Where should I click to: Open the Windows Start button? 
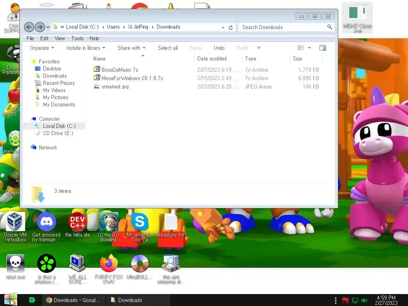pos(10,300)
